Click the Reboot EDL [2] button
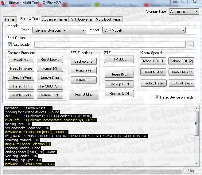Screen dimensions: 202x175 [x=181, y=61]
